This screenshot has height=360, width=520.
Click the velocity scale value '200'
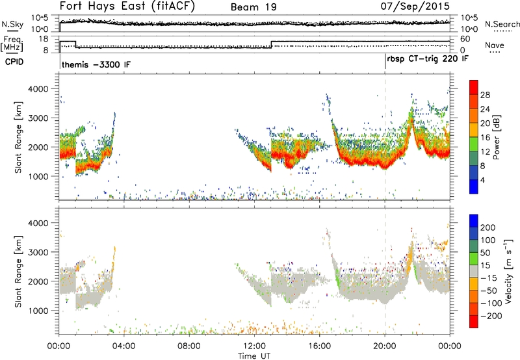tap(488, 227)
